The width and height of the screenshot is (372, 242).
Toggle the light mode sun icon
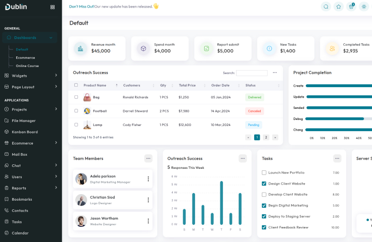coord(364,7)
